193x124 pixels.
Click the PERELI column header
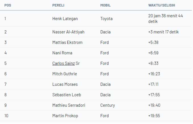tap(58, 5)
